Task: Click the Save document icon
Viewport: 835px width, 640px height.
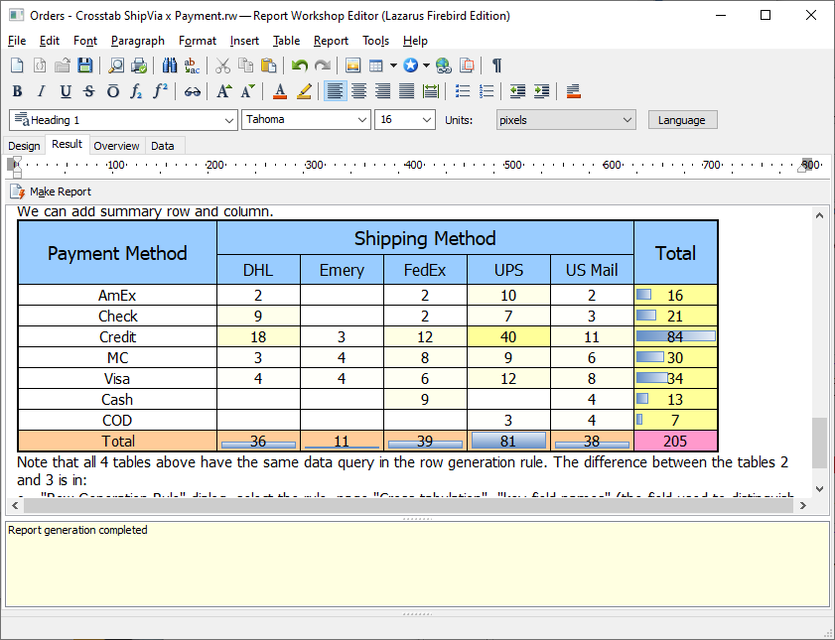Action: (84, 65)
